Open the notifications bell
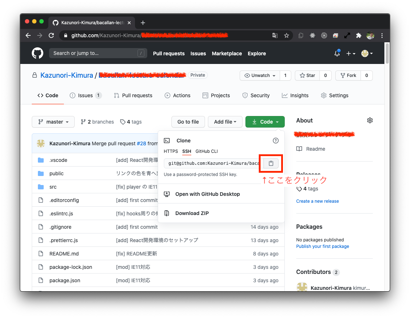 (337, 53)
